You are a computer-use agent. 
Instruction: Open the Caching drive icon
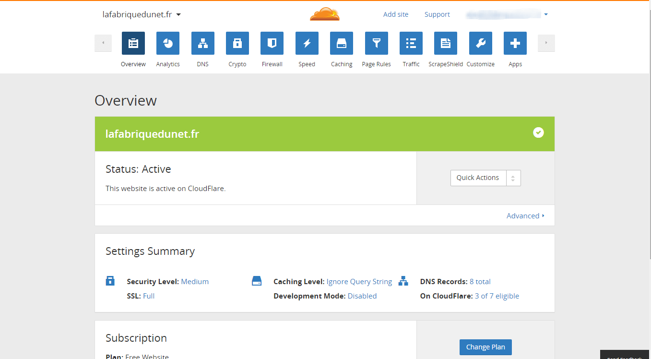(x=342, y=43)
